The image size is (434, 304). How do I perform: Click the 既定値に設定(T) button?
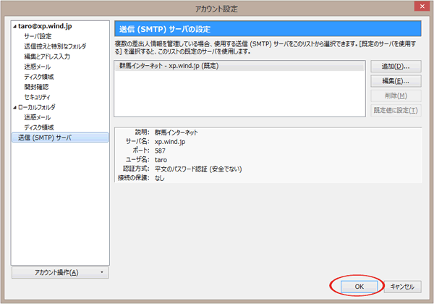coord(396,111)
